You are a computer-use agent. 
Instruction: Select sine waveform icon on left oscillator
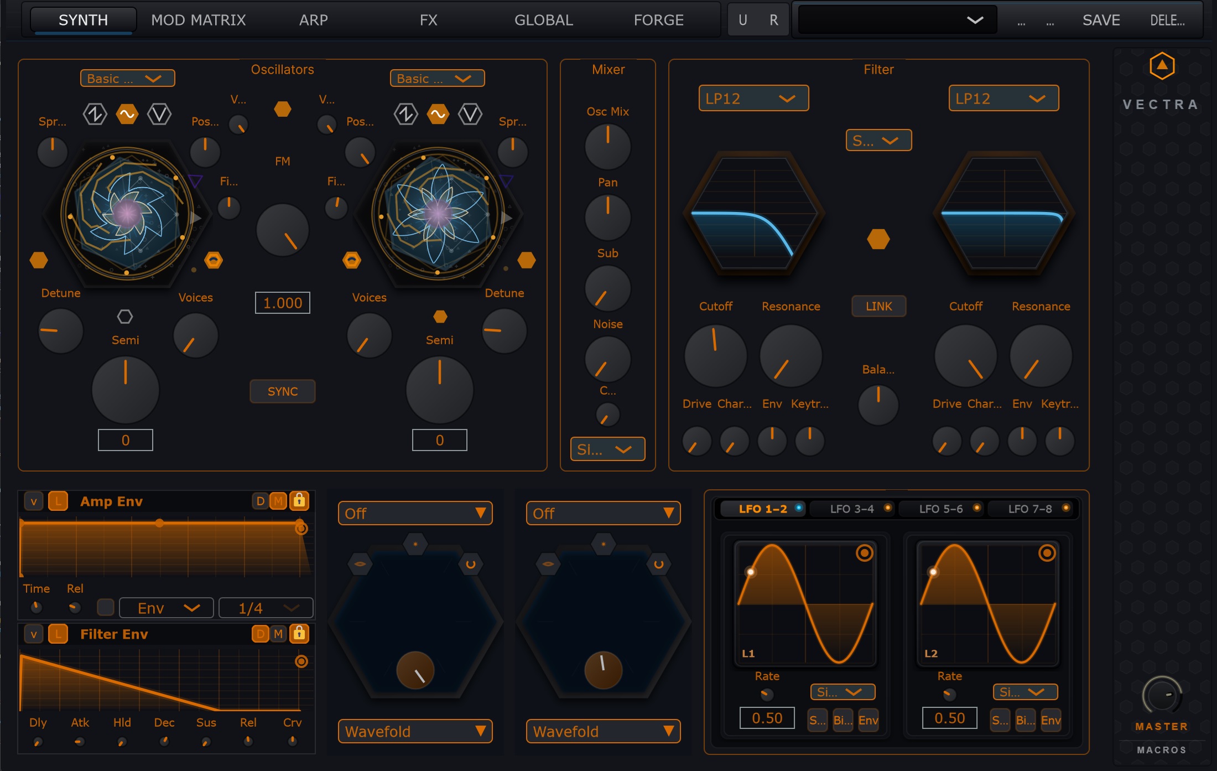[127, 115]
